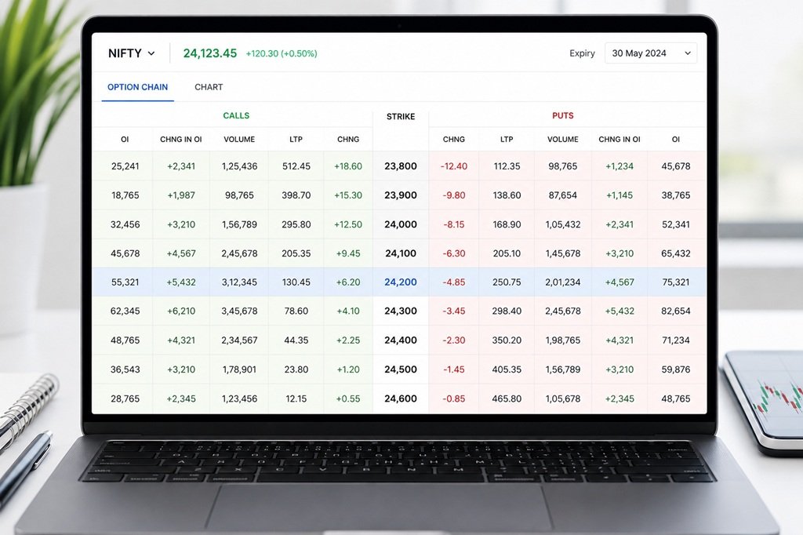
Task: Click put LTP 205.10
Action: click(507, 253)
